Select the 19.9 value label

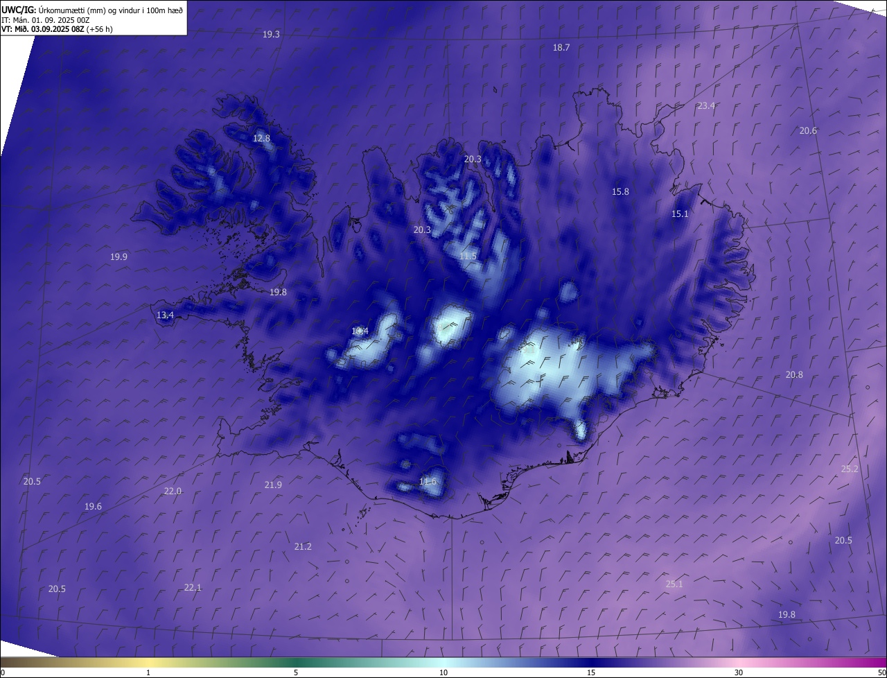pyautogui.click(x=118, y=257)
